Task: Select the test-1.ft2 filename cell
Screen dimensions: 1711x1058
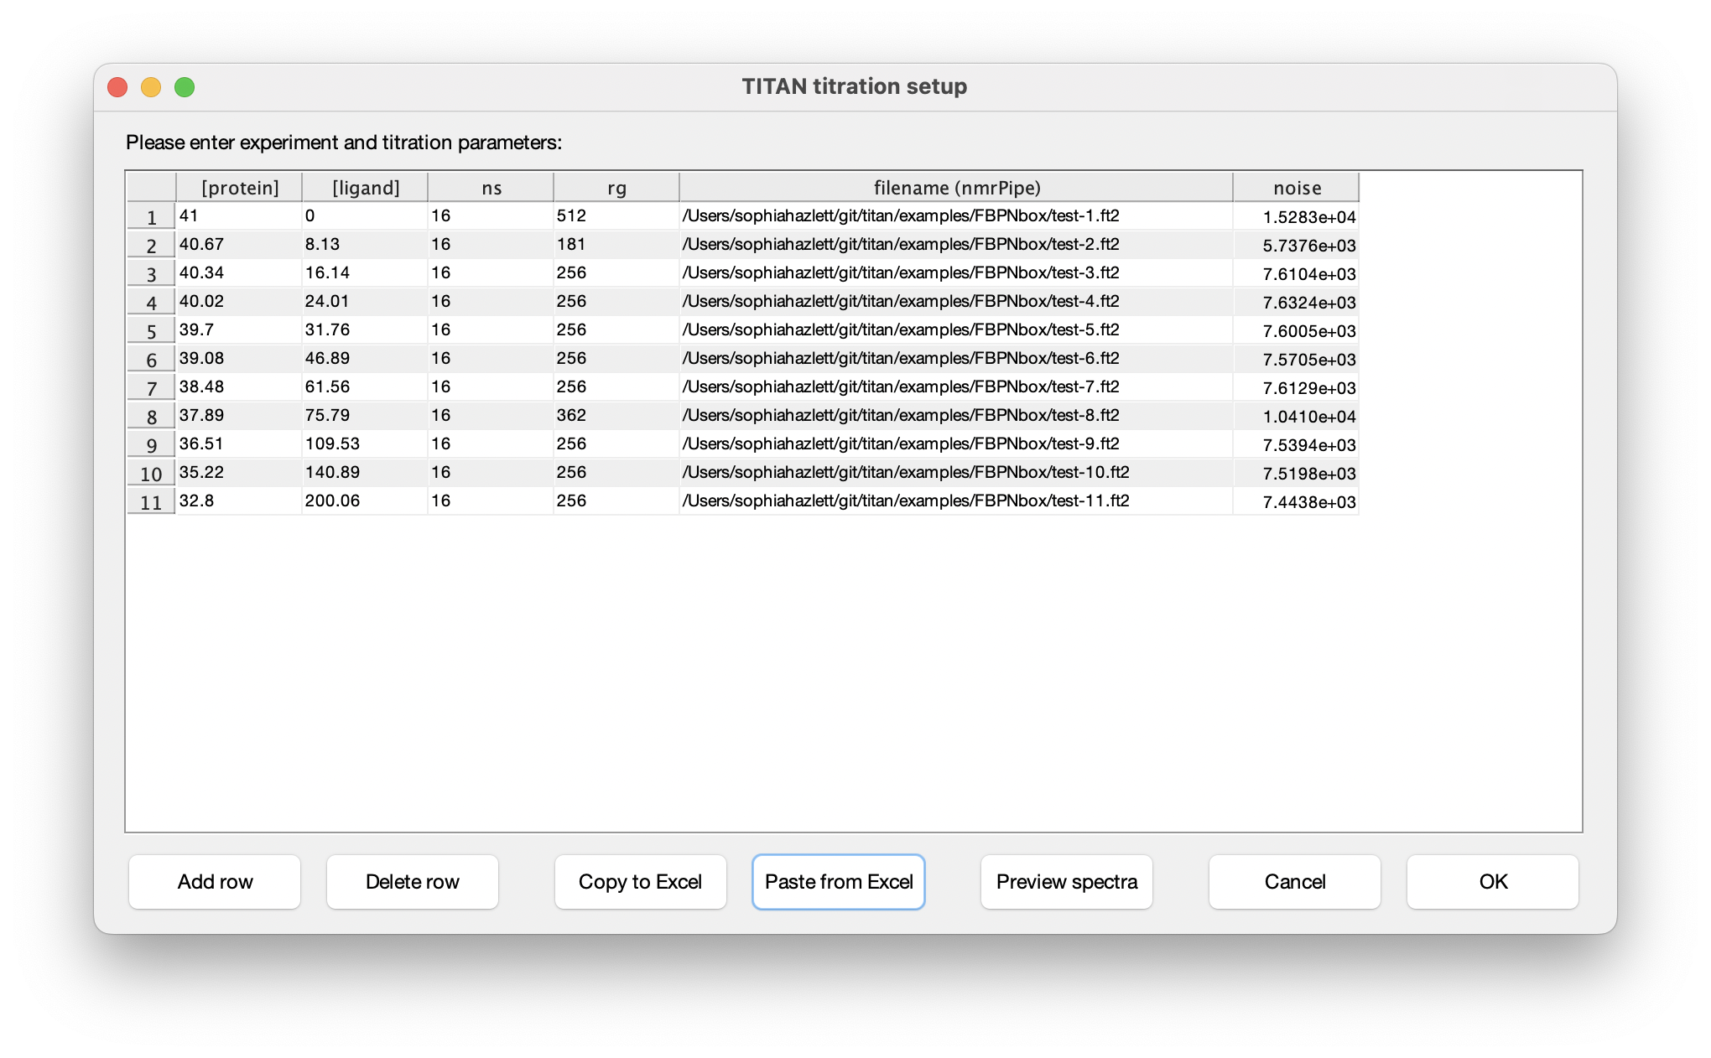Action: [x=956, y=215]
